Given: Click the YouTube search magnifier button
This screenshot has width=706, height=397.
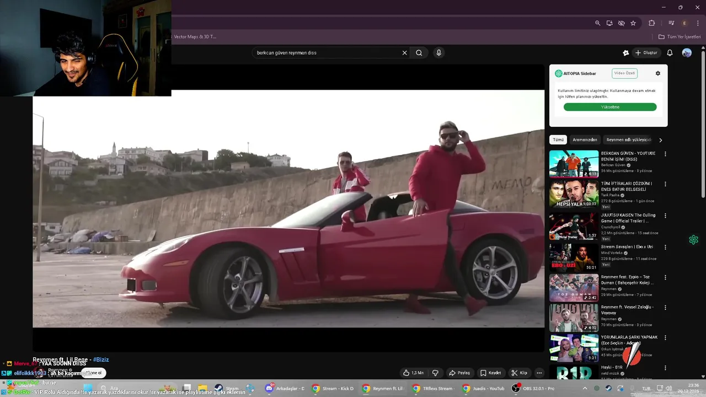Looking at the screenshot, I should tap(419, 53).
